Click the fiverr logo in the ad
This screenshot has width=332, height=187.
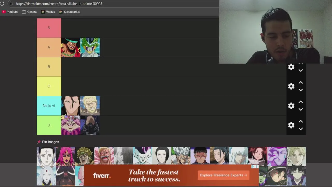point(102,176)
